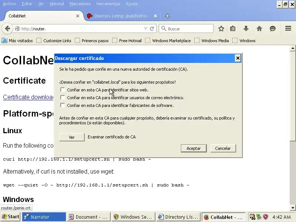This screenshot has width=296, height=222.
Task: Click the back navigation arrow
Action: pos(7,29)
